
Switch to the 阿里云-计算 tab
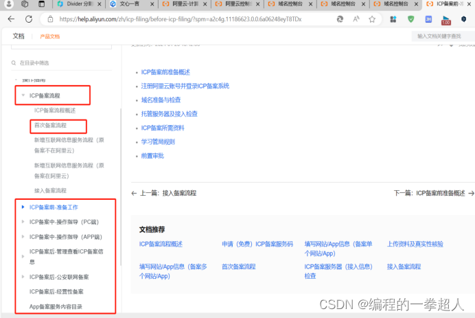(185, 4)
